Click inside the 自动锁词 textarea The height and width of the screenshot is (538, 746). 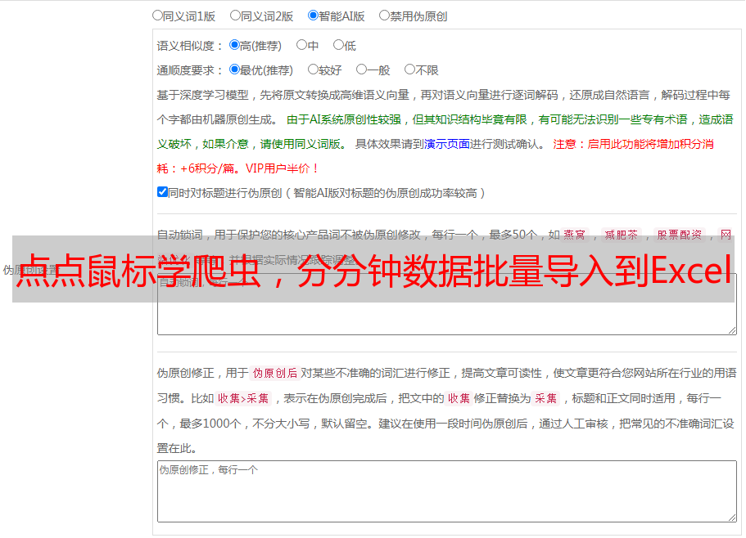tap(447, 304)
